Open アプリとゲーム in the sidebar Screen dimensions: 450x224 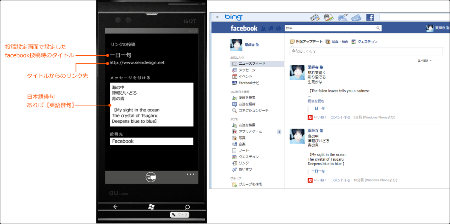coord(247,132)
